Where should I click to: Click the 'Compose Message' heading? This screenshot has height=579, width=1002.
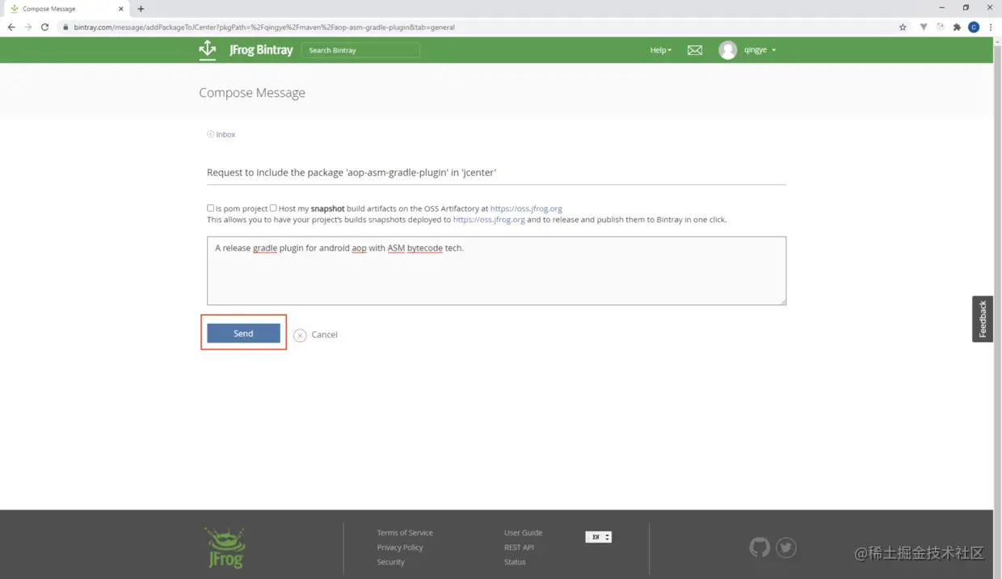(x=252, y=93)
